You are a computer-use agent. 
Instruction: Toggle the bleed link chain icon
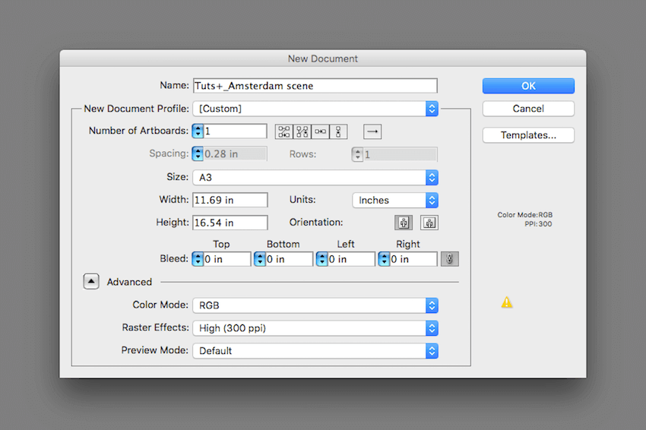tap(449, 259)
